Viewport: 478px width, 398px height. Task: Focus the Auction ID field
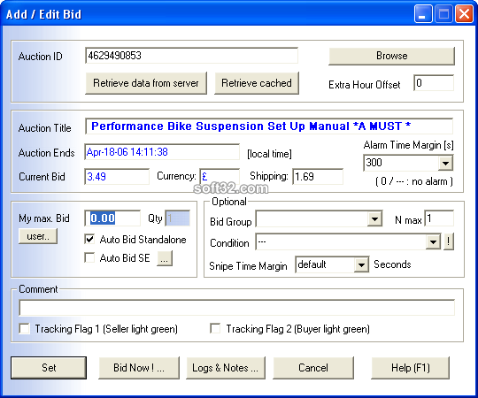coord(191,56)
